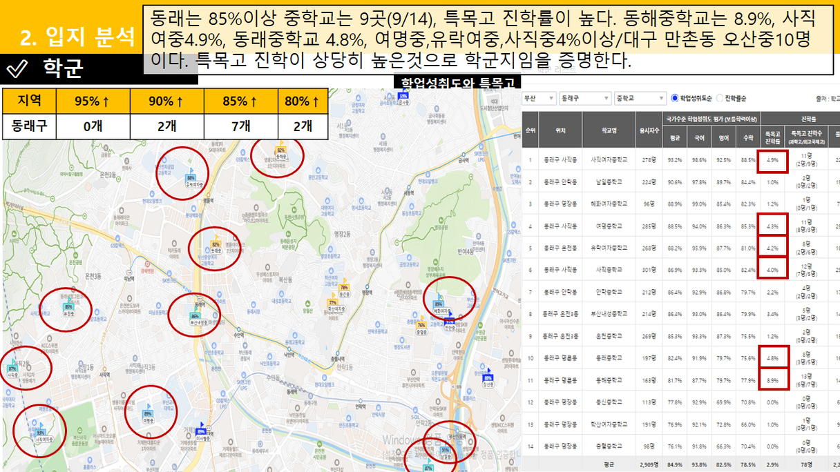Click the 이사벨중 89% blue flag marker
The image size is (840, 472).
(203, 433)
